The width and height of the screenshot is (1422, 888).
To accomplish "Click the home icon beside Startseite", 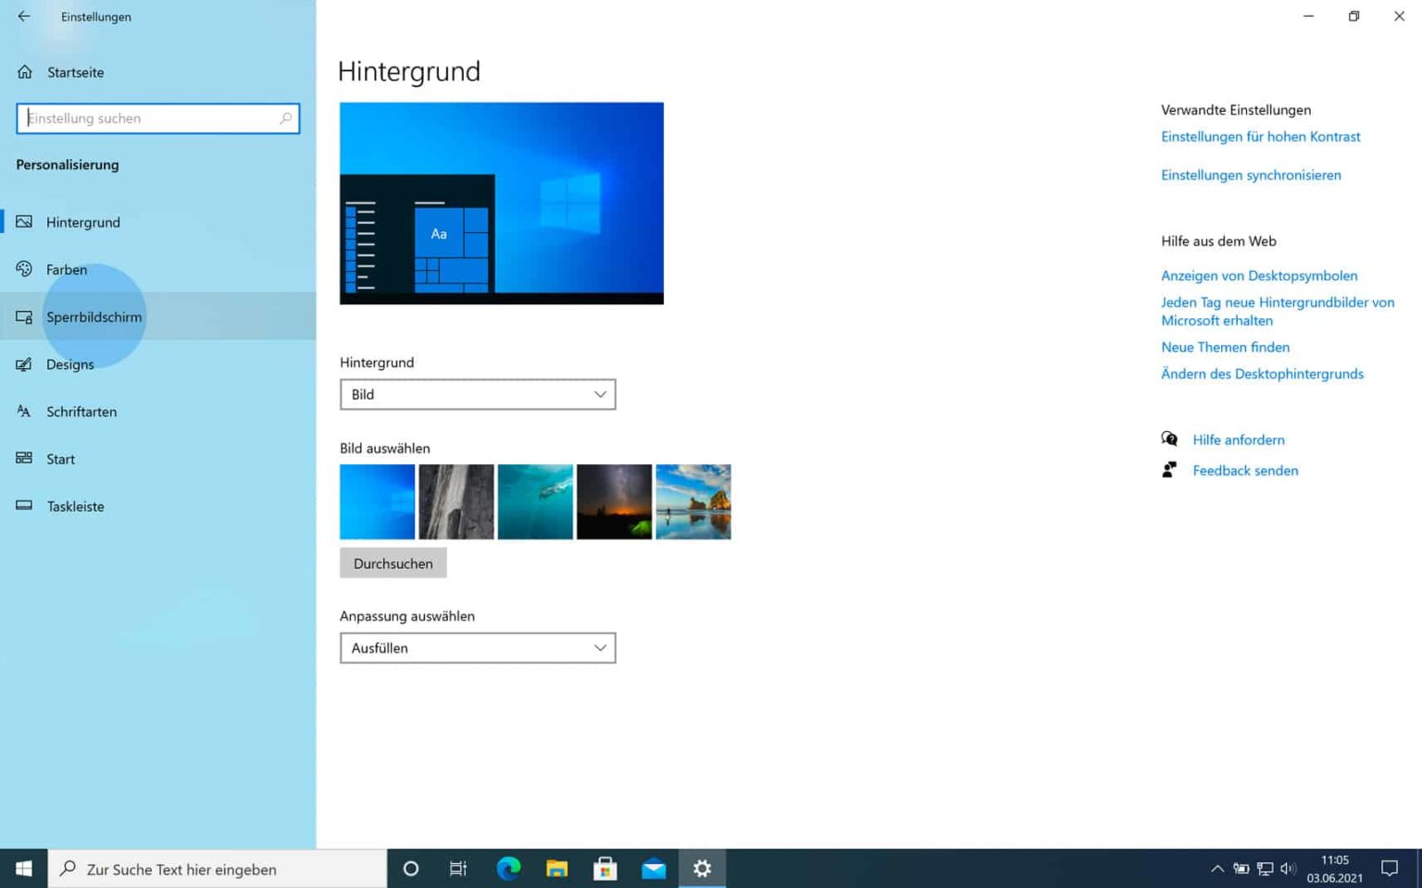I will pos(23,71).
